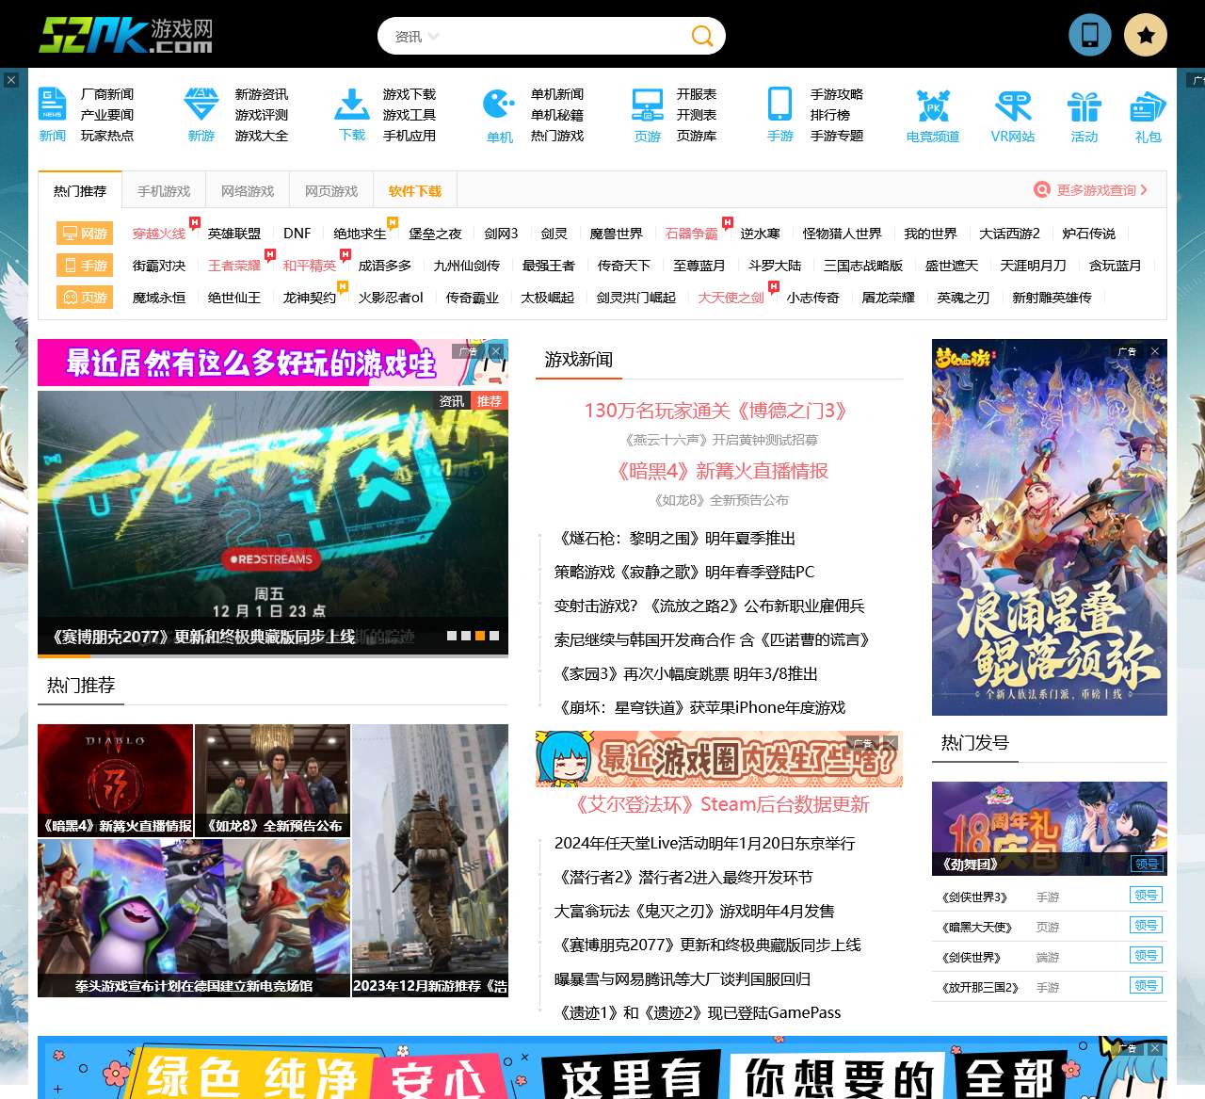Image resolution: width=1205 pixels, height=1099 pixels.
Task: Click the 梦幻西游 浪涌星叠 ad image
Action: pos(1050,527)
